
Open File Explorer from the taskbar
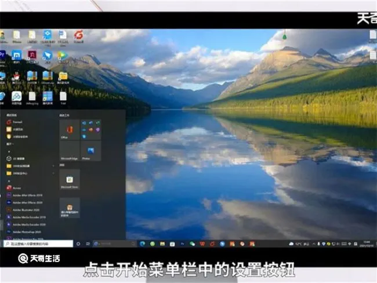click(162, 244)
